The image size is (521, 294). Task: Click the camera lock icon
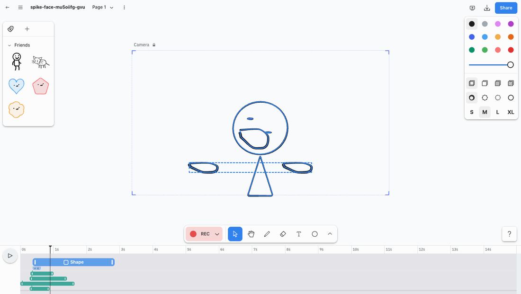pyautogui.click(x=154, y=45)
